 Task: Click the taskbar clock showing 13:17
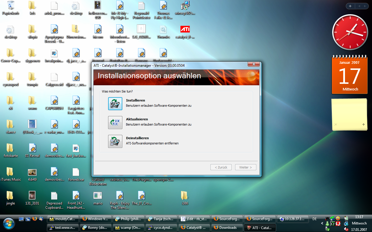[359, 217]
